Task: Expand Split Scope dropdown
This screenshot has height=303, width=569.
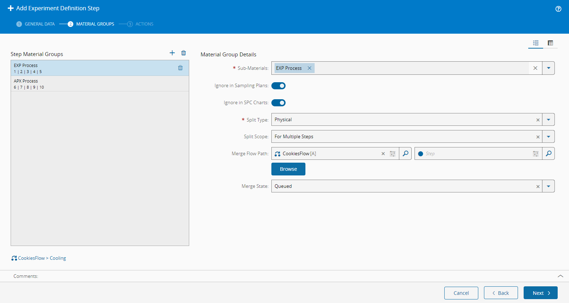Action: click(x=548, y=137)
